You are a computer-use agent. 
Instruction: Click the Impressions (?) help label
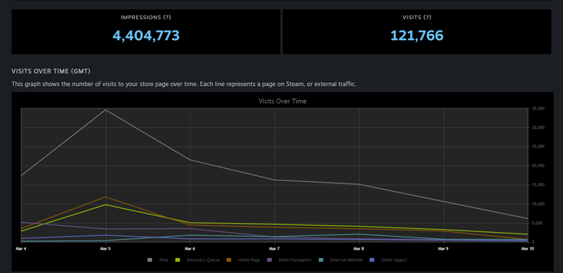tap(146, 17)
